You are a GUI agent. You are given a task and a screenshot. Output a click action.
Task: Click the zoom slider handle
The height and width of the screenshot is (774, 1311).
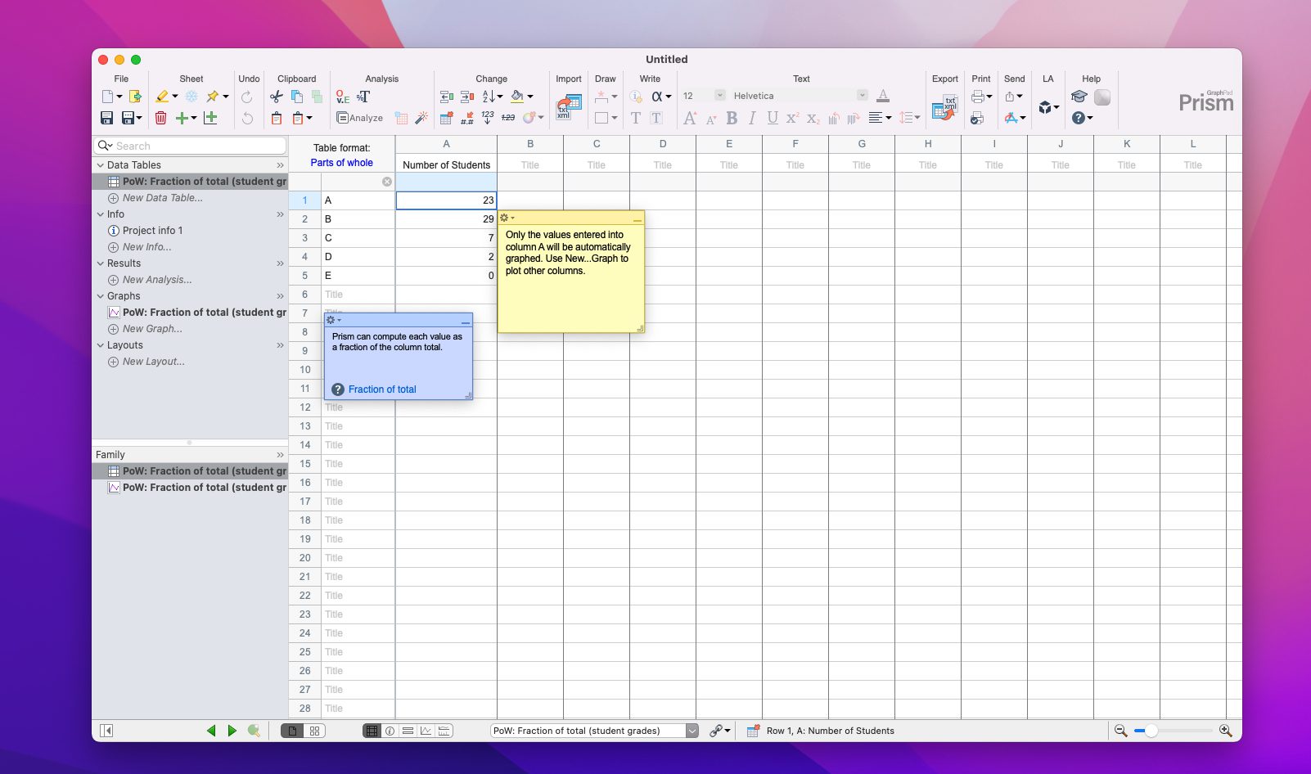1151,731
